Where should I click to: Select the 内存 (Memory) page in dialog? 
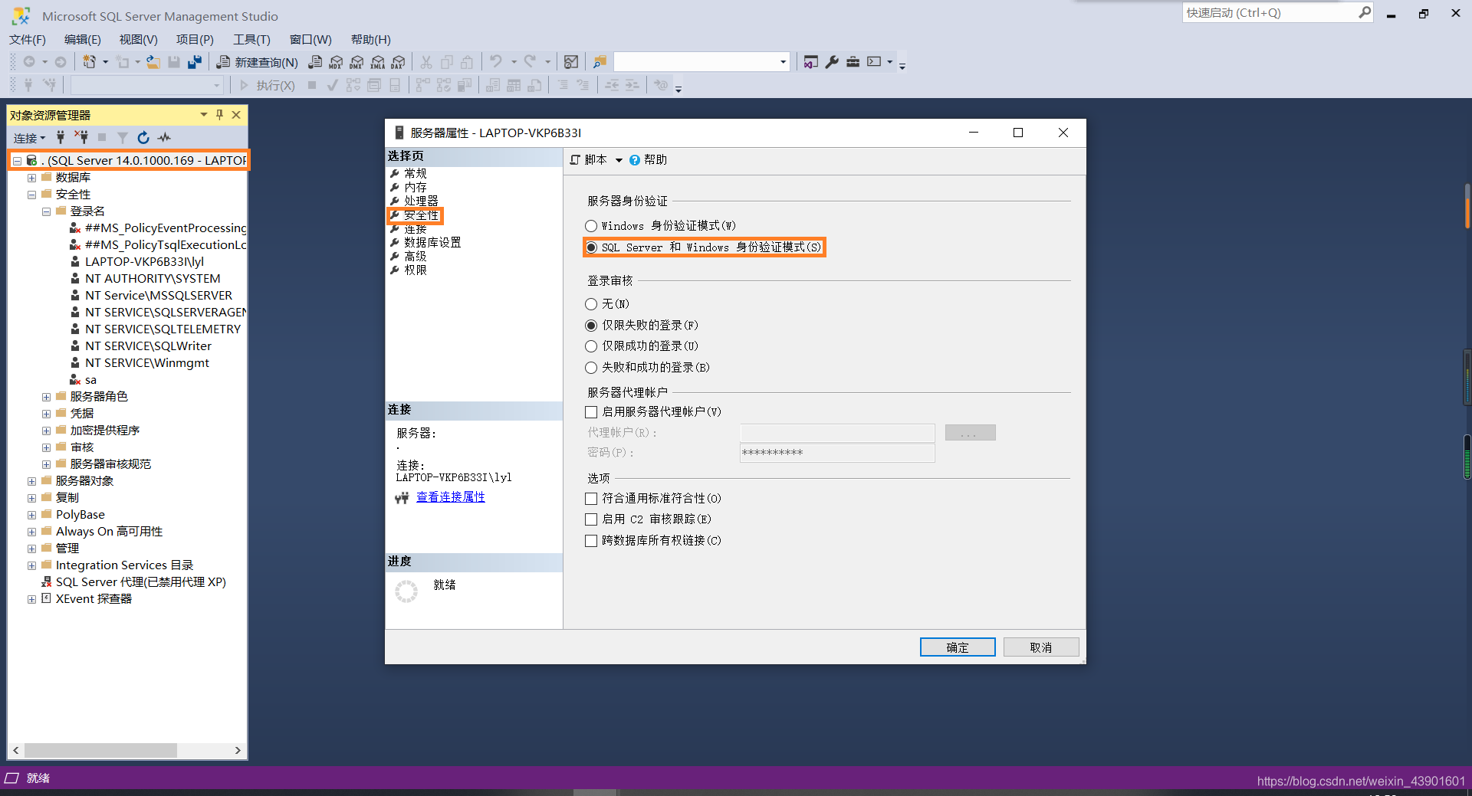tap(416, 188)
